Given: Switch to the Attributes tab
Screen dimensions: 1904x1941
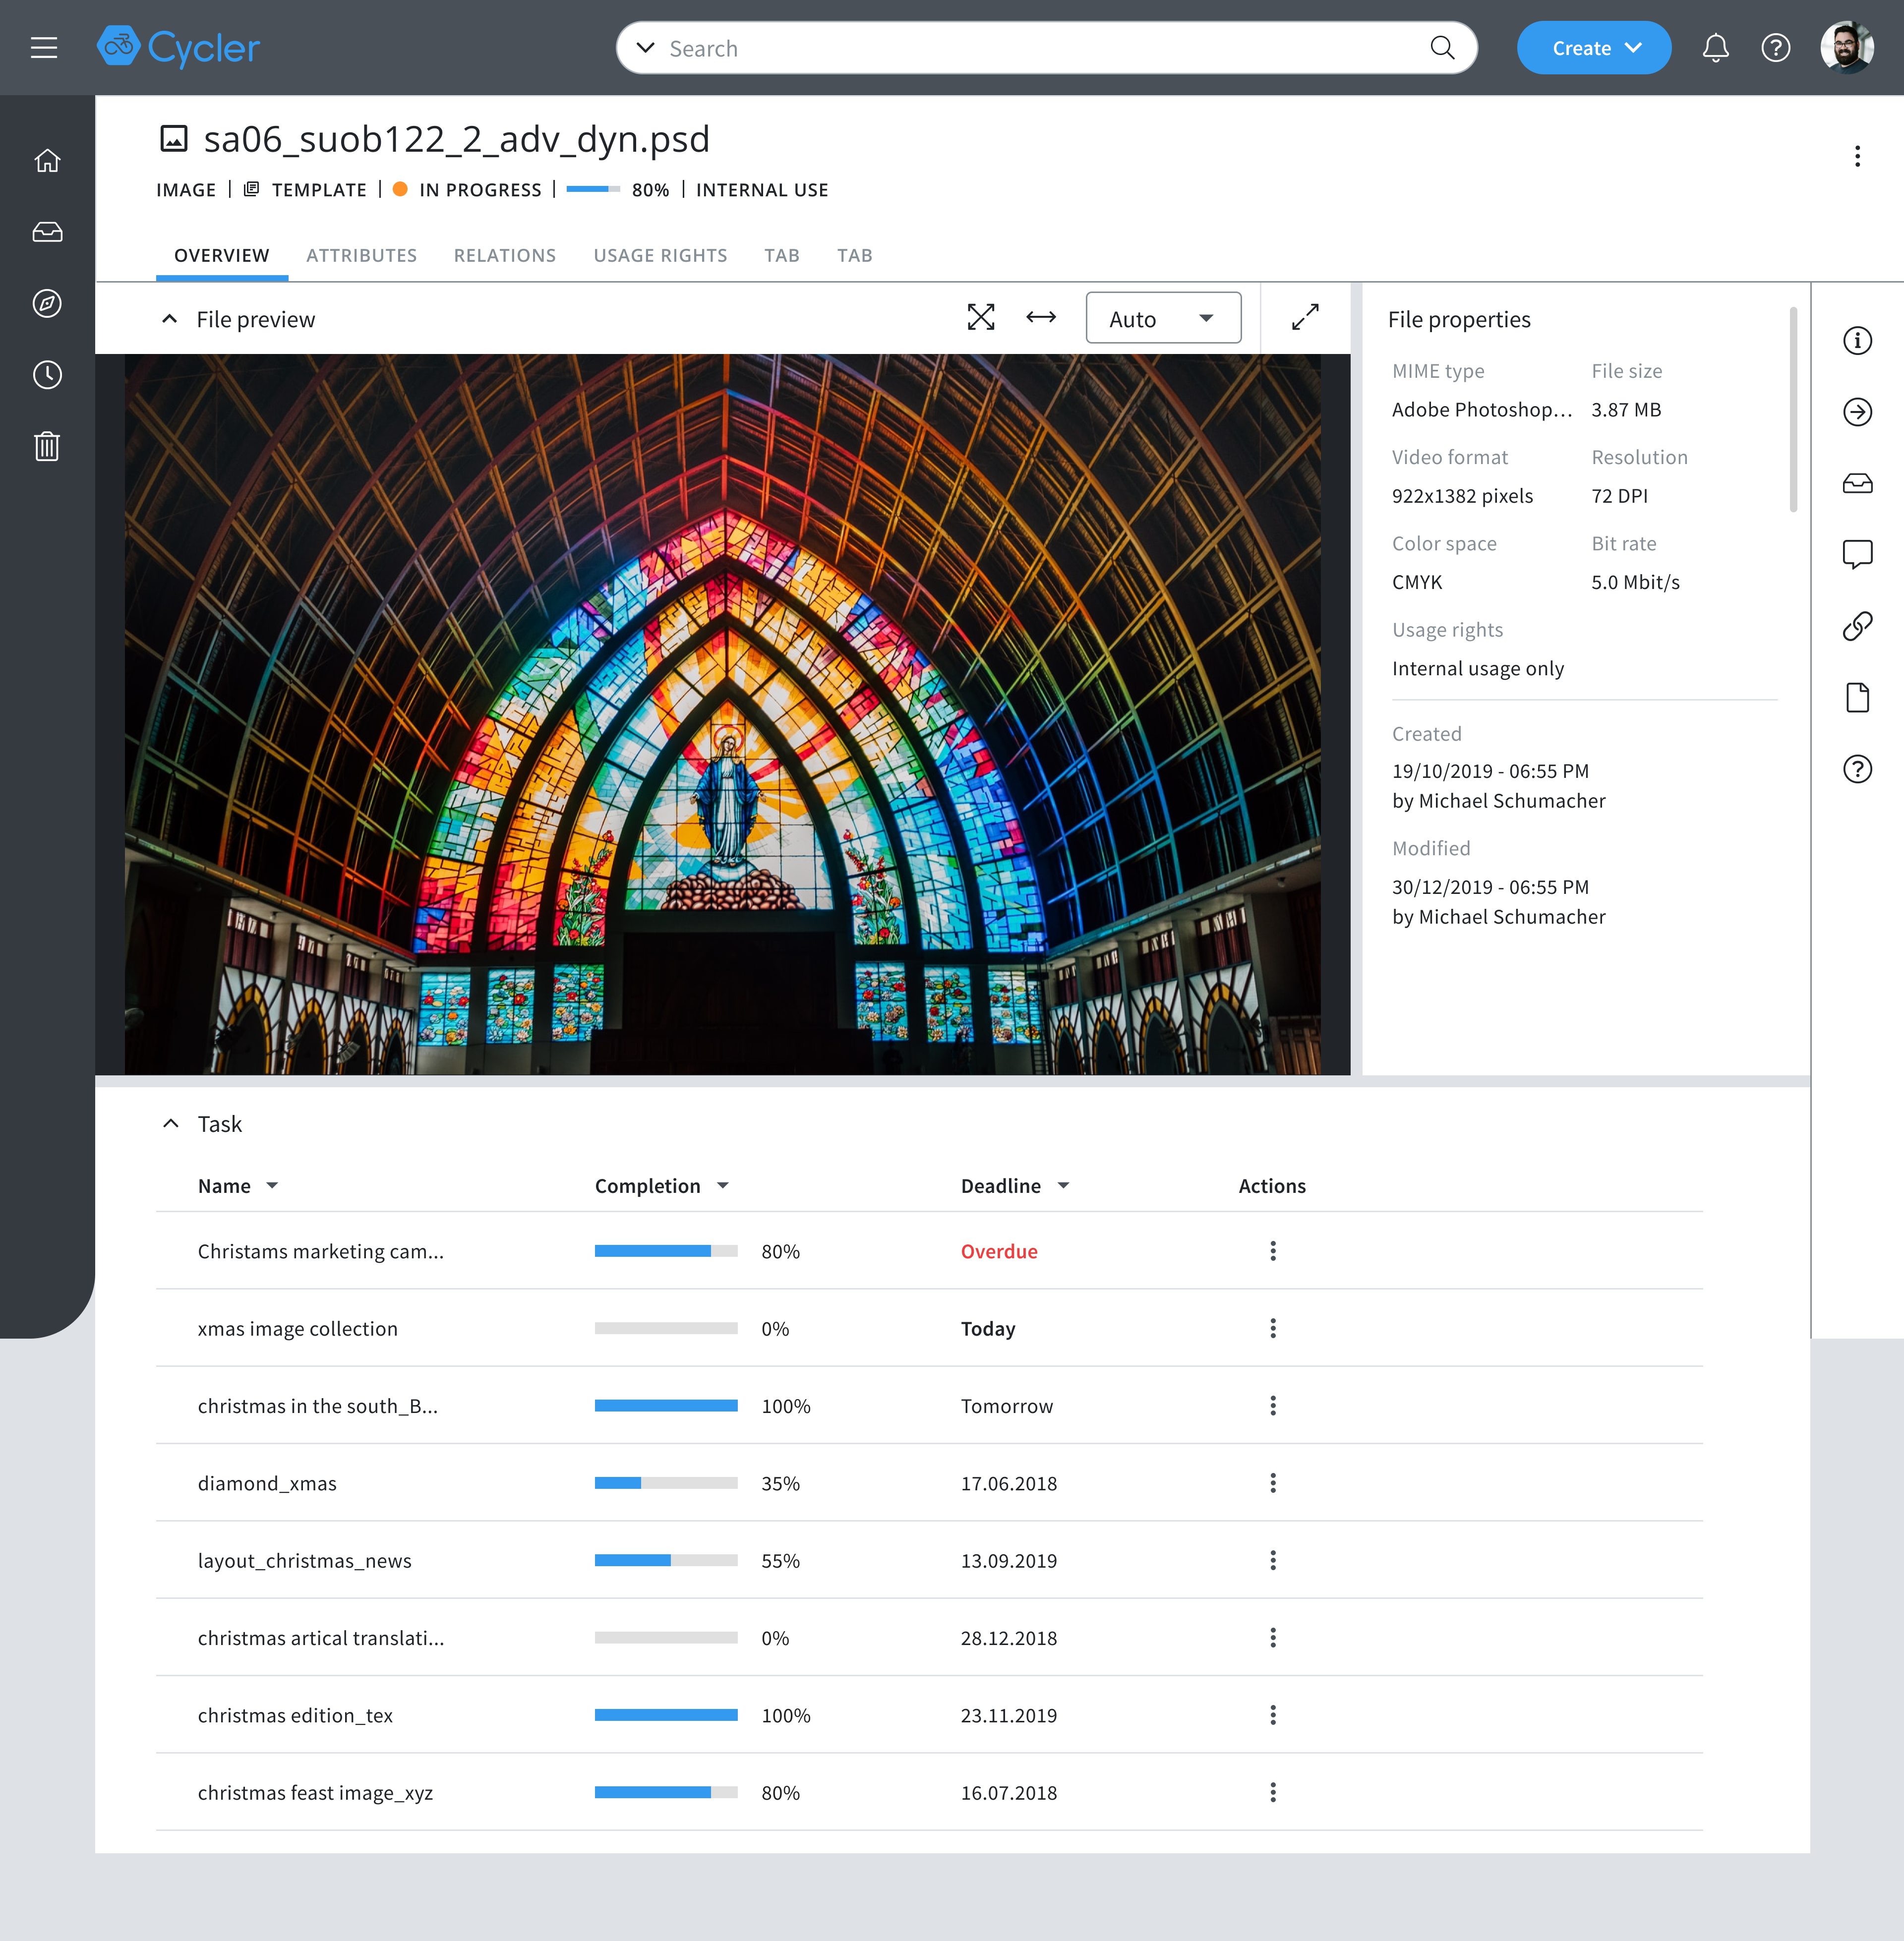Looking at the screenshot, I should coord(362,255).
